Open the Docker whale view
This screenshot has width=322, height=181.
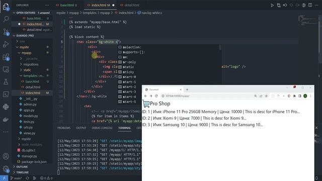click(6, 119)
